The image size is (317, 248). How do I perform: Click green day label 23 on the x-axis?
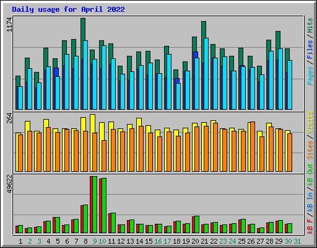223,241
